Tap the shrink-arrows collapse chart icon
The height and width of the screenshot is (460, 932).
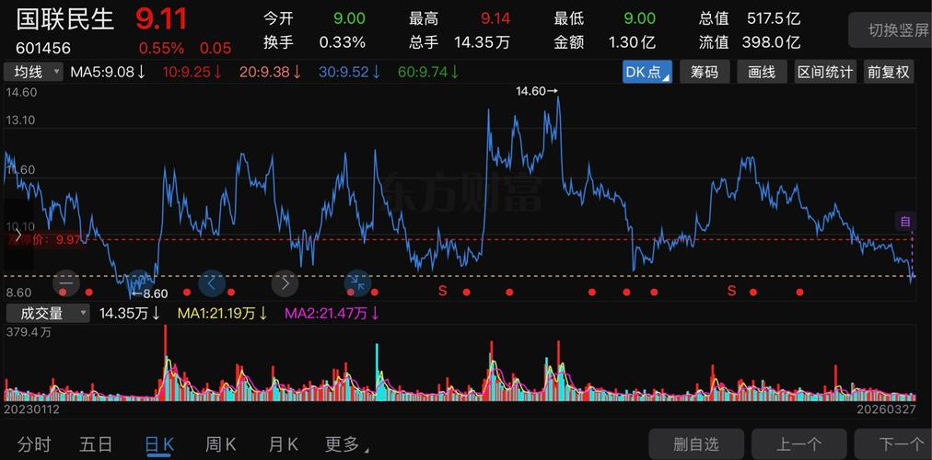(358, 283)
